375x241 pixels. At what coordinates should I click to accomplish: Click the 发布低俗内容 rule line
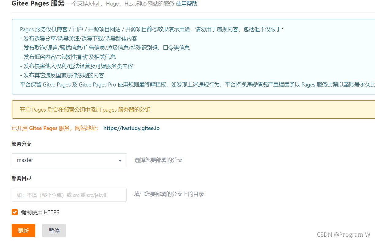pyautogui.click(x=68, y=57)
